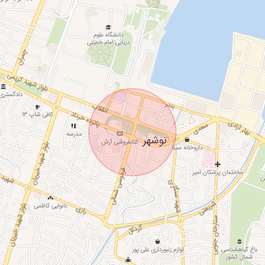Viewport: 265px width, 265px height.
Task: Select the courthouse icon near دادگستری
Action: 3,86
